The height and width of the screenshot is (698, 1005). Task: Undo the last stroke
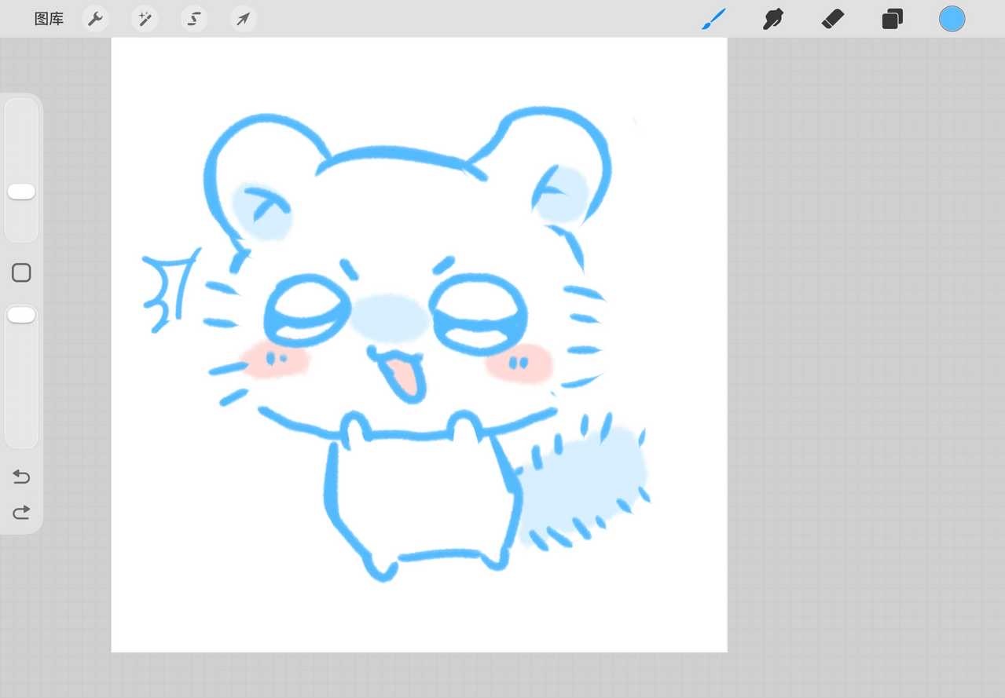[21, 477]
